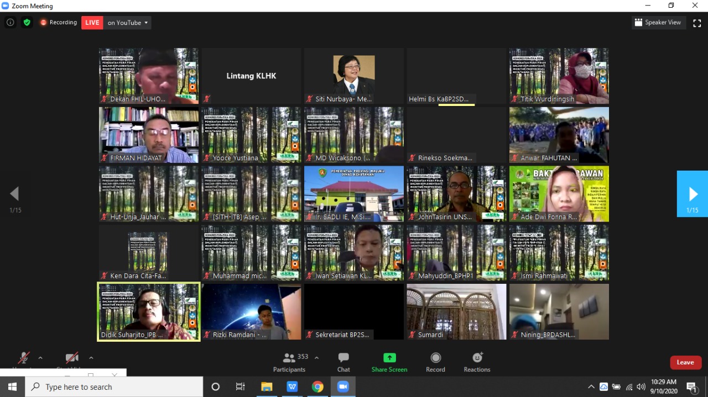Open the Chat panel
The height and width of the screenshot is (397, 708).
pyautogui.click(x=343, y=362)
